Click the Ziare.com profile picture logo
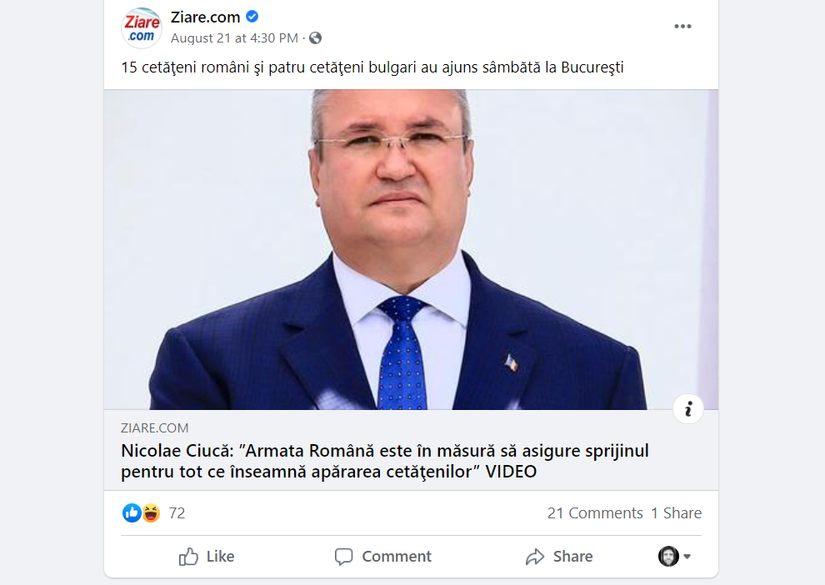 click(x=142, y=27)
